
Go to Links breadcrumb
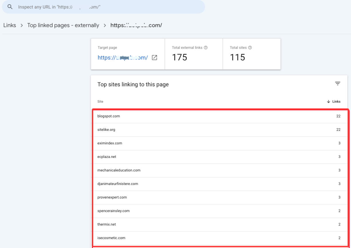[x=10, y=25]
